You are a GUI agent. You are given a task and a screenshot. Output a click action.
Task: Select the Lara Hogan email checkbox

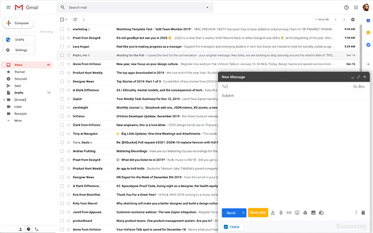(62, 47)
